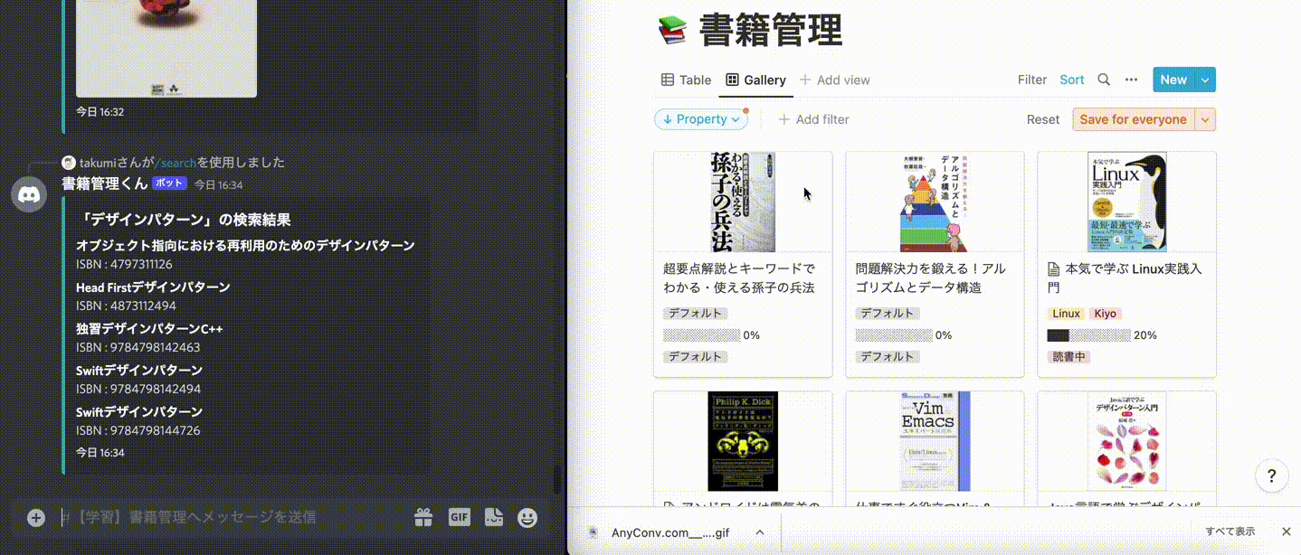The height and width of the screenshot is (555, 1301).
Task: Open the Discord emoji picker
Action: coord(527,518)
